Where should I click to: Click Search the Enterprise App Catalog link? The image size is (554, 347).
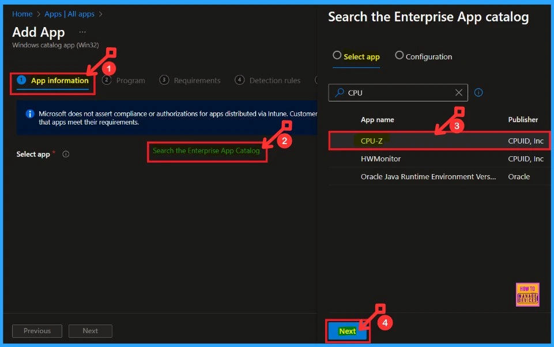[x=206, y=150]
